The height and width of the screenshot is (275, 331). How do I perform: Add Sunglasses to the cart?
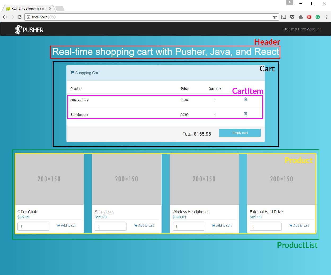(144, 225)
